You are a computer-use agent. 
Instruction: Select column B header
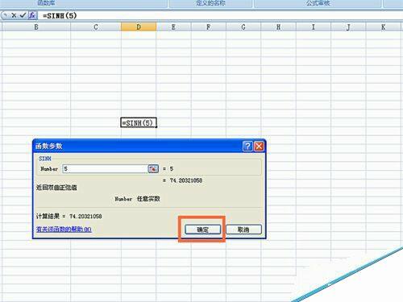click(x=36, y=27)
